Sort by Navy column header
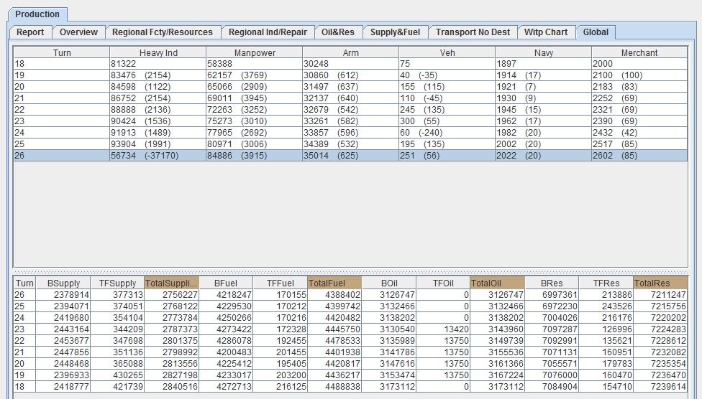 click(x=543, y=52)
